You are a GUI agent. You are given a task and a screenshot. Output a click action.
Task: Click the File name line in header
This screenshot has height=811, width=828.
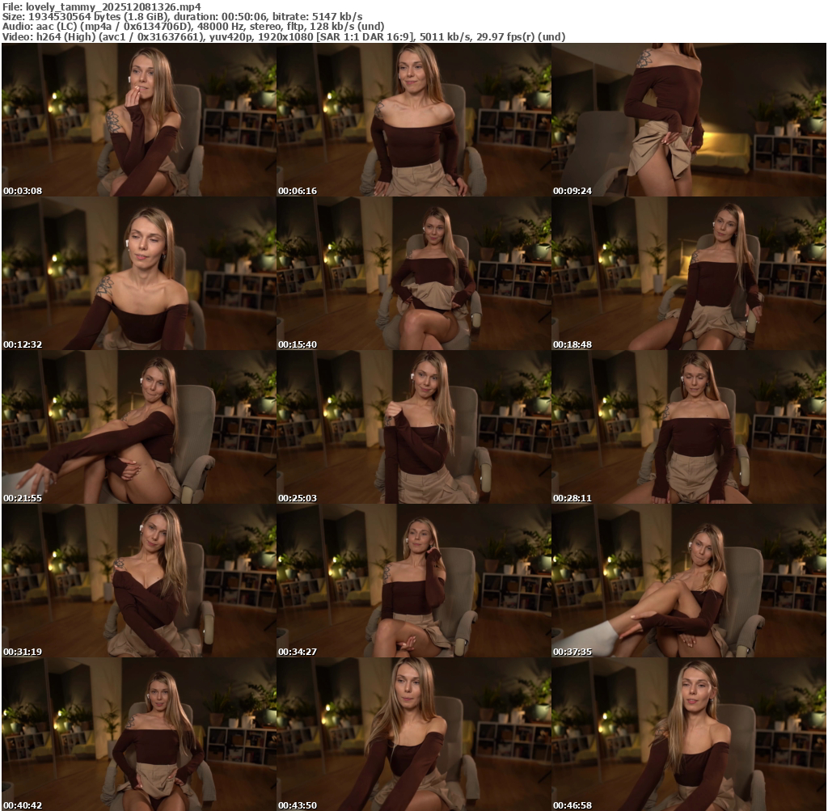(101, 6)
